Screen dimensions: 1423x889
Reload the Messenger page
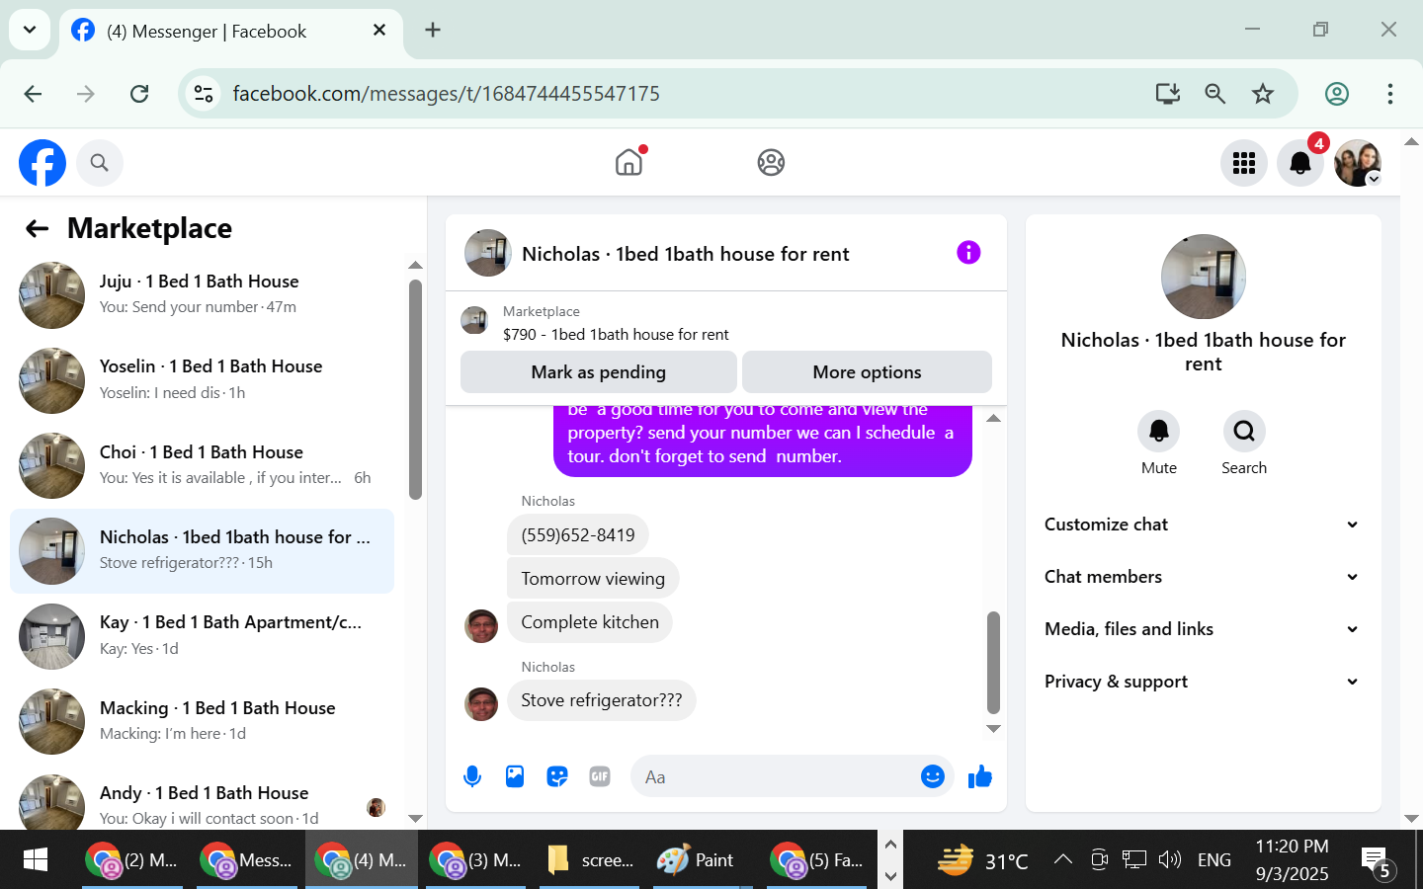pos(139,94)
